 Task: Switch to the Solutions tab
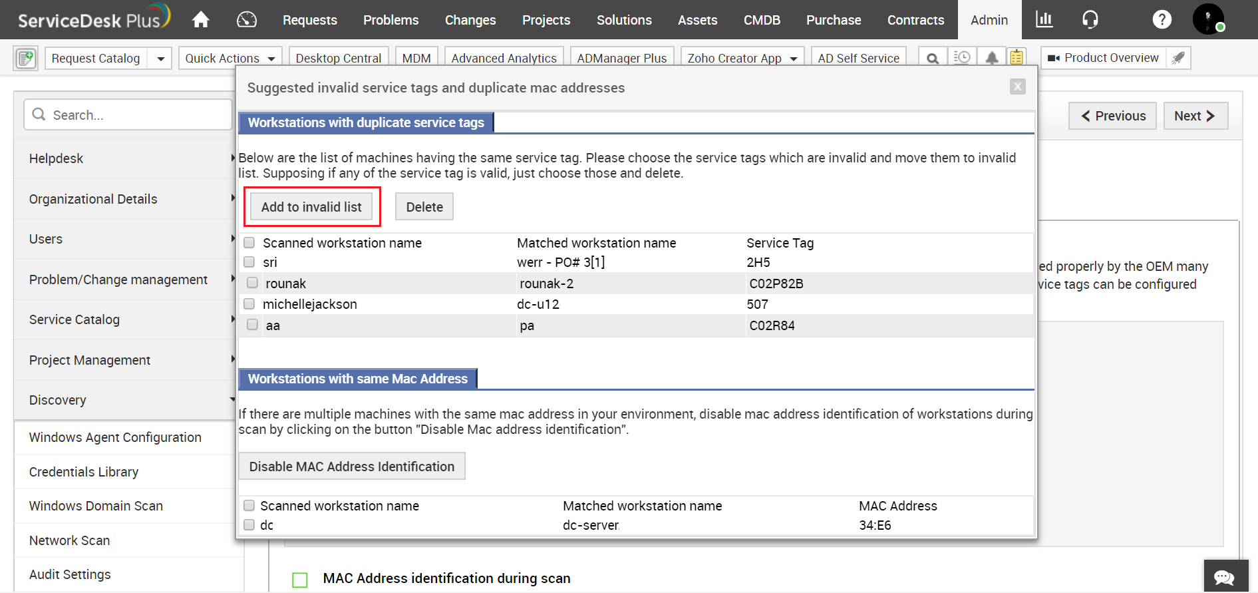624,20
